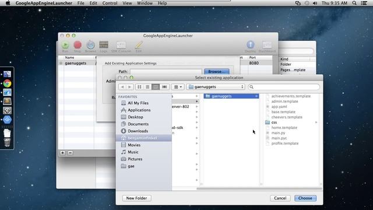Click achievements.template in the file list
Screen dimensions: 373x210
[x=291, y=96]
